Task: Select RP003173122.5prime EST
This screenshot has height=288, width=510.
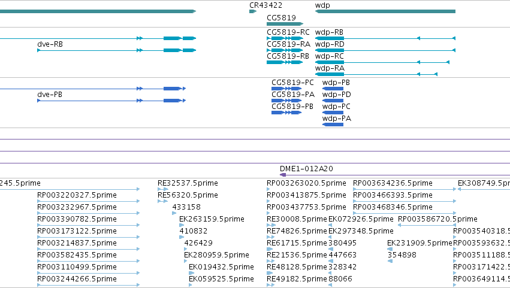Action: coord(77,231)
